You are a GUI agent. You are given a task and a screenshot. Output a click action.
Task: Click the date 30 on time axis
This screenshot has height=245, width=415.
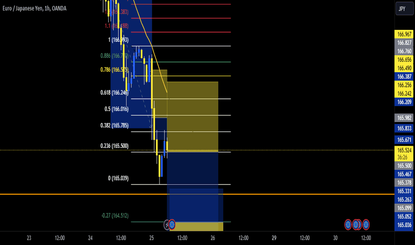(335, 238)
